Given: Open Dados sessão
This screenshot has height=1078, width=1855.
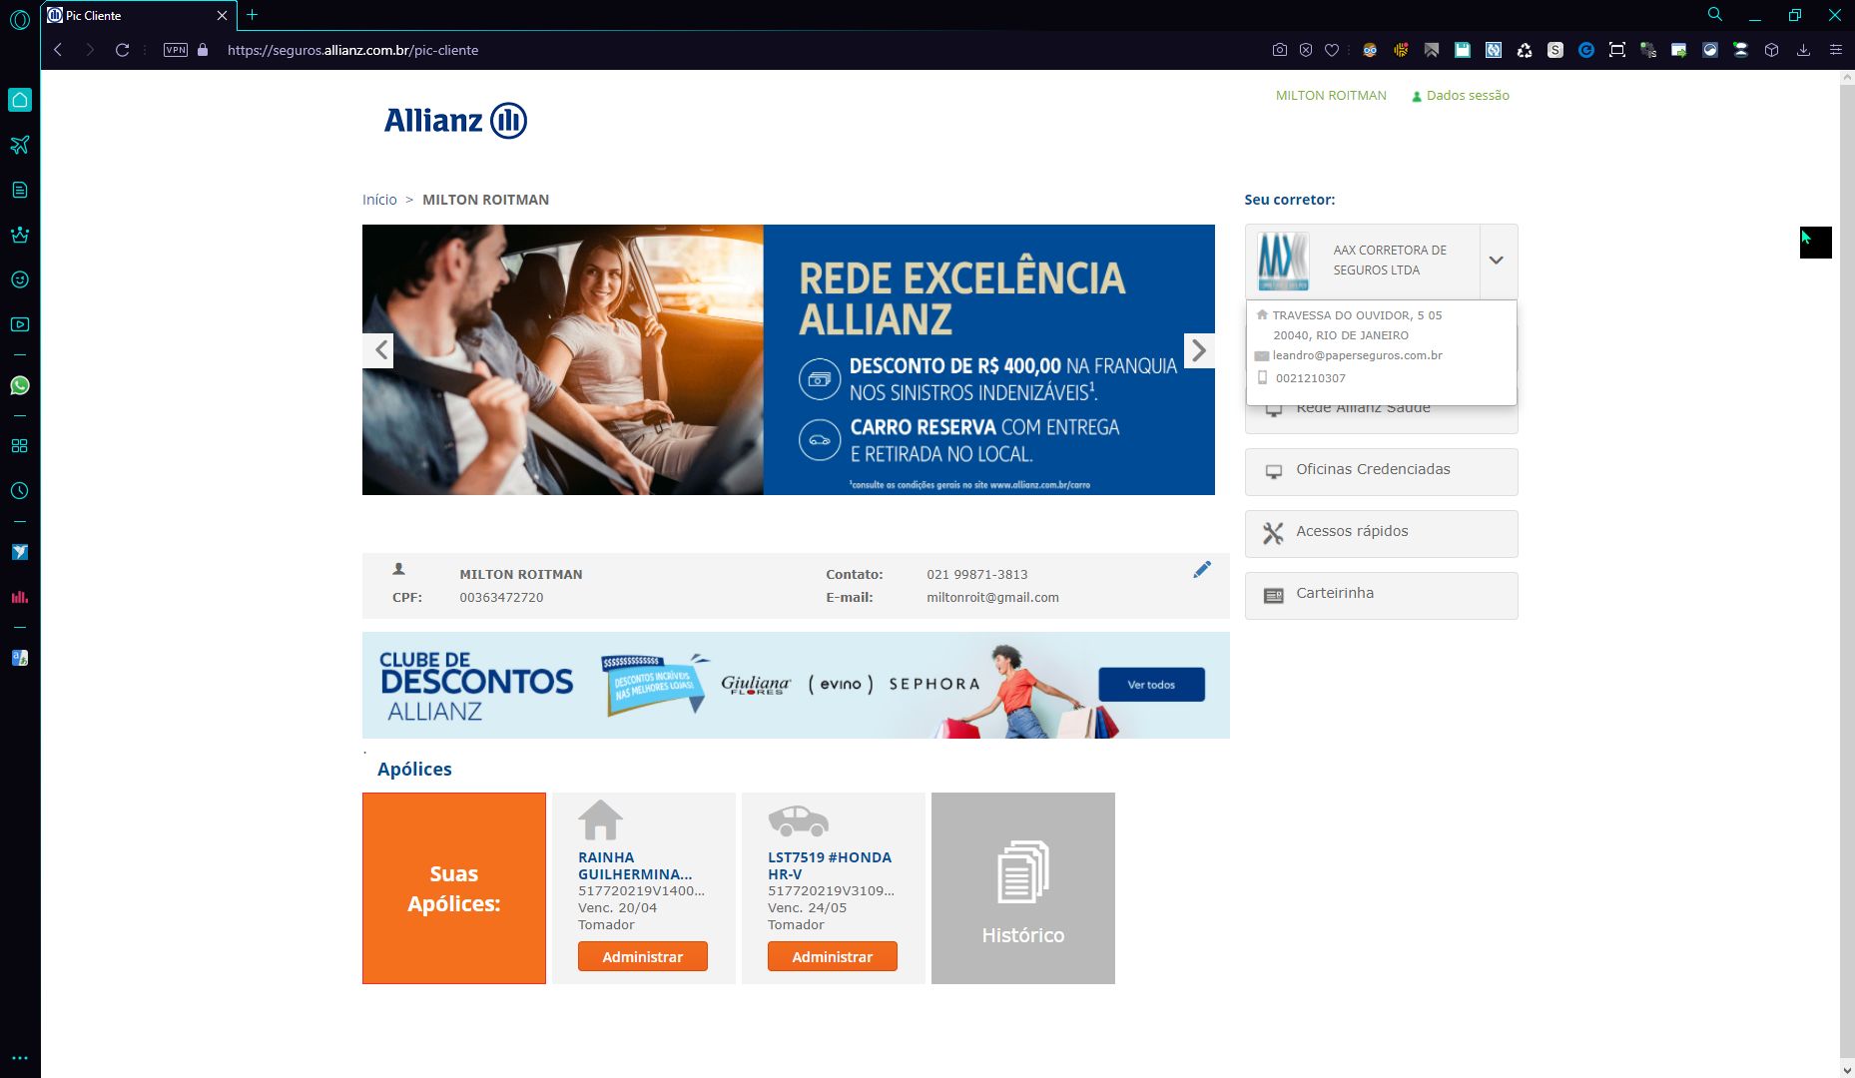Looking at the screenshot, I should pos(1460,96).
